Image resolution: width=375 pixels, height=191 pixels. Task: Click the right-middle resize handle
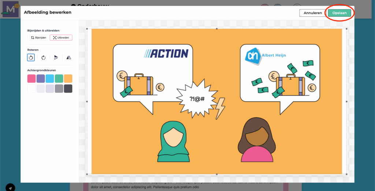pos(347,102)
